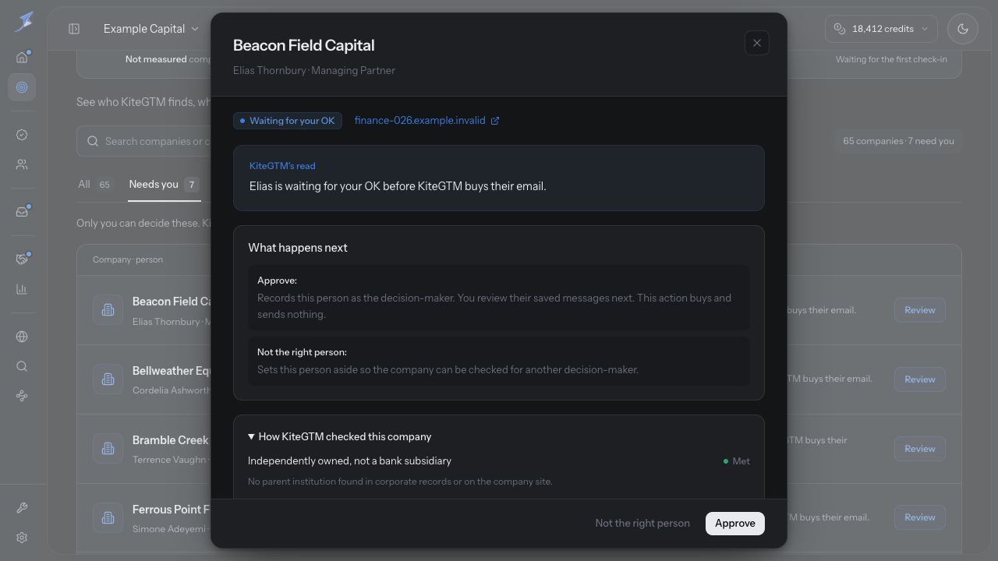Switch to the All 65 tab
Image resolution: width=998 pixels, height=561 pixels.
(94, 185)
